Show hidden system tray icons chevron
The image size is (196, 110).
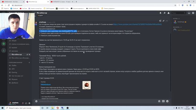174,108
